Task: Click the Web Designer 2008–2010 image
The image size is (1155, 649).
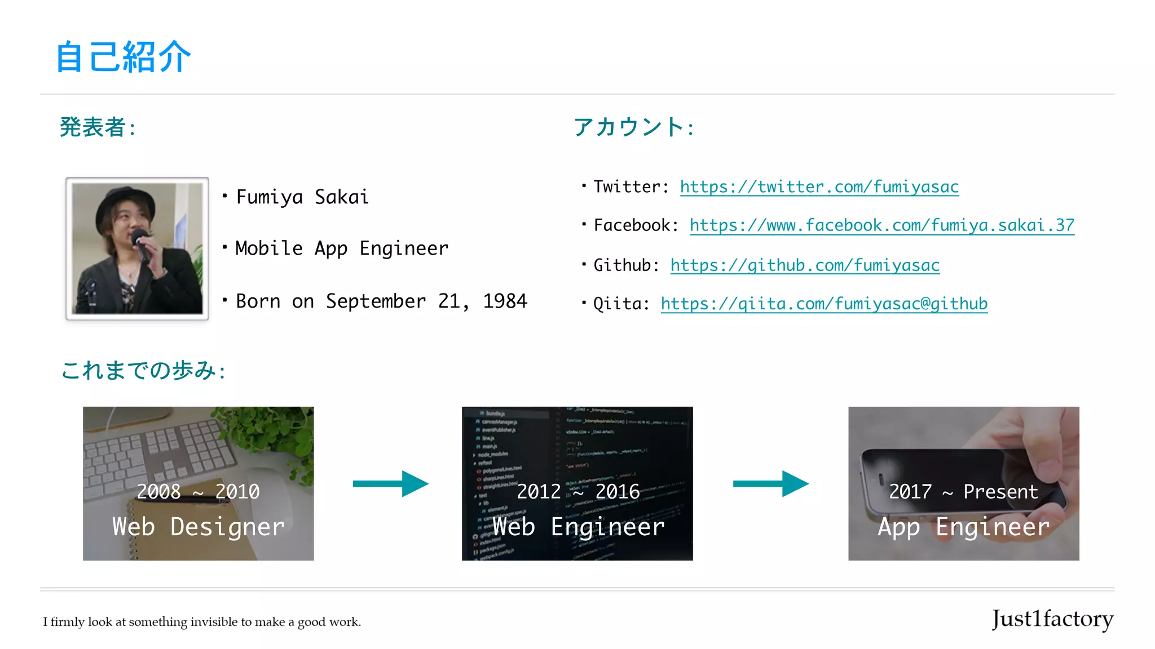Action: [198, 483]
